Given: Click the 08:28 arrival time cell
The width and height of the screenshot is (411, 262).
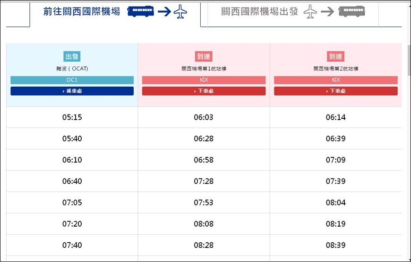Looking at the screenshot, I should tap(204, 245).
